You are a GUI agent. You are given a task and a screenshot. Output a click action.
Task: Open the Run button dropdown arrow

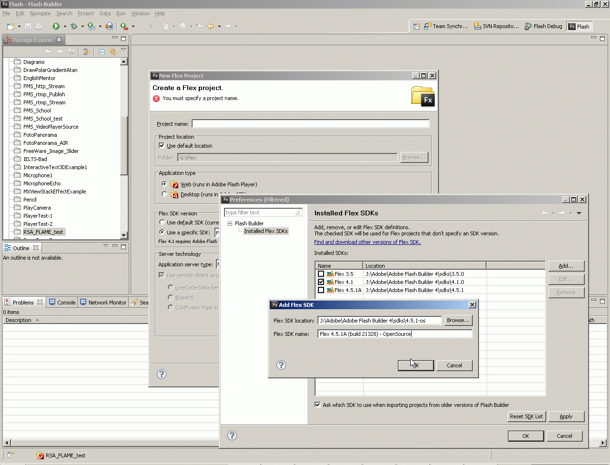tap(65, 27)
